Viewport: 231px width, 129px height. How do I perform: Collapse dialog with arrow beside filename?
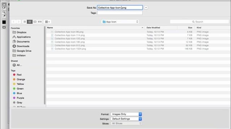click(x=146, y=8)
